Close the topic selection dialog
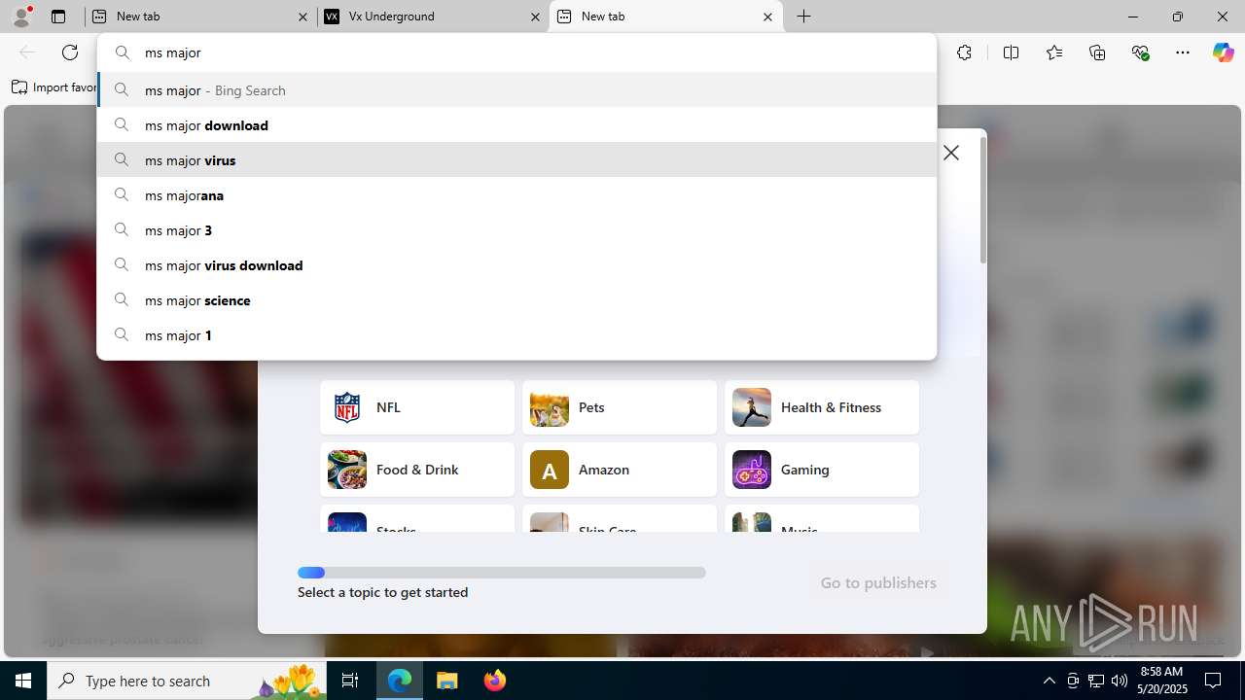The width and height of the screenshot is (1245, 700). coord(951,153)
